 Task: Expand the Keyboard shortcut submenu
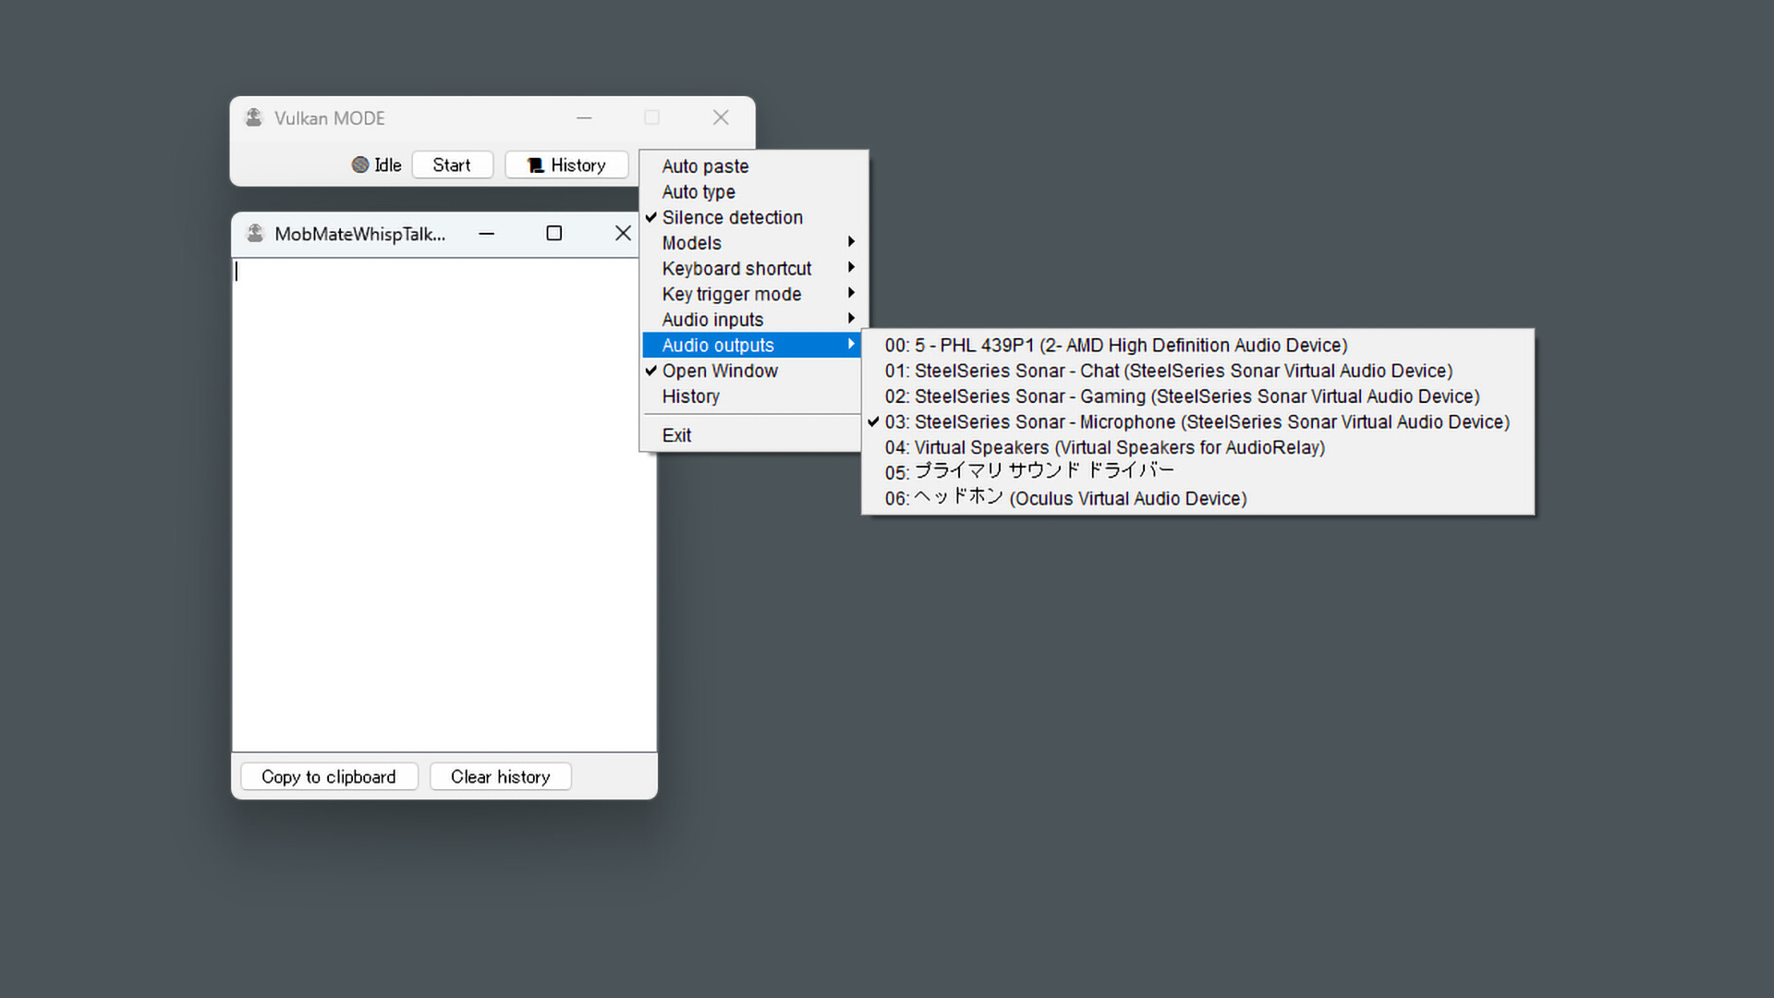coord(736,268)
